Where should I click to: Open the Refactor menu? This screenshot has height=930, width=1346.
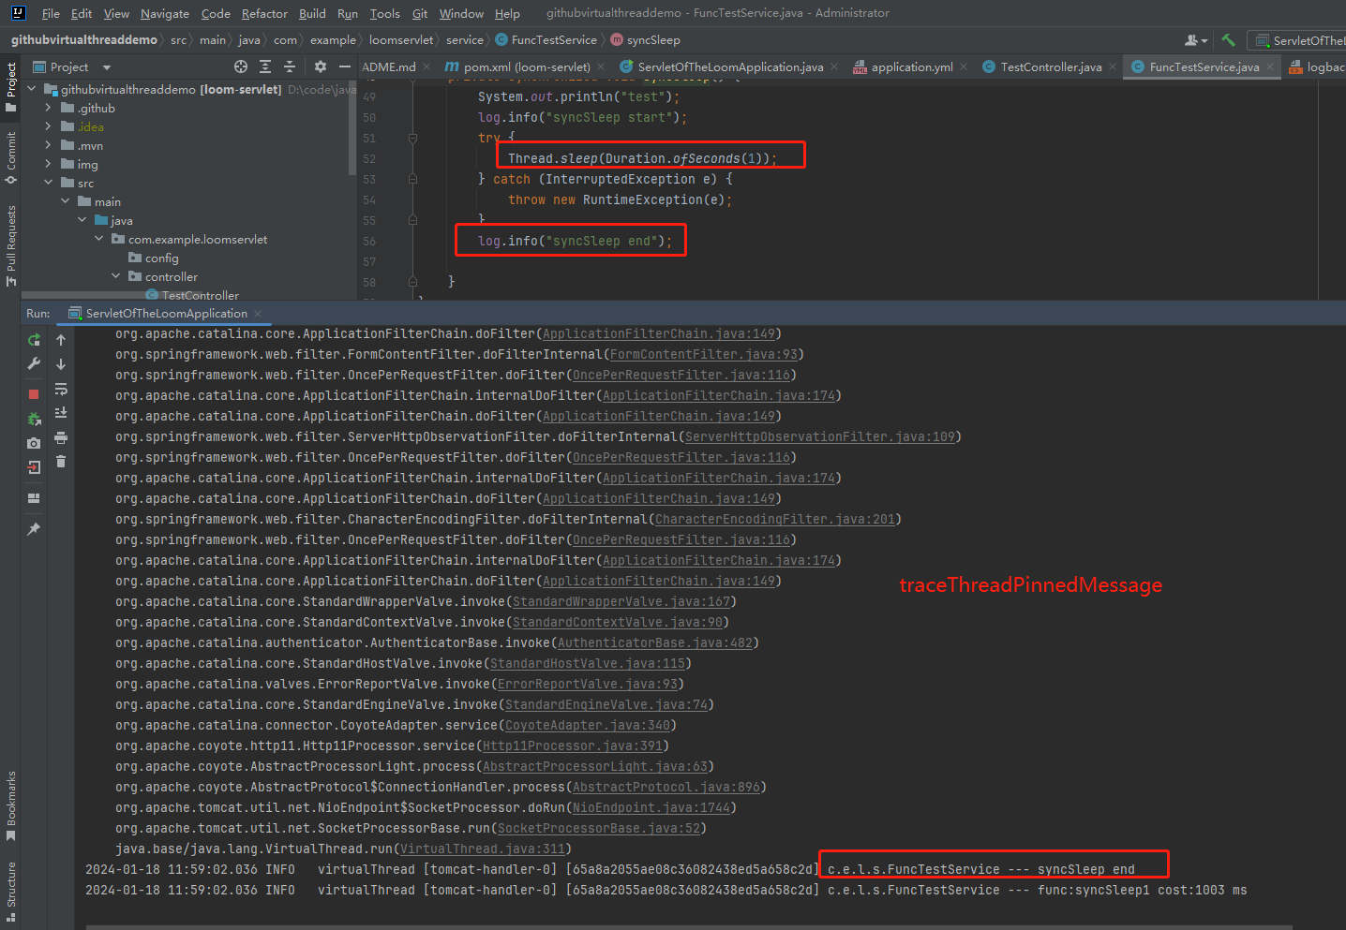pos(264,13)
